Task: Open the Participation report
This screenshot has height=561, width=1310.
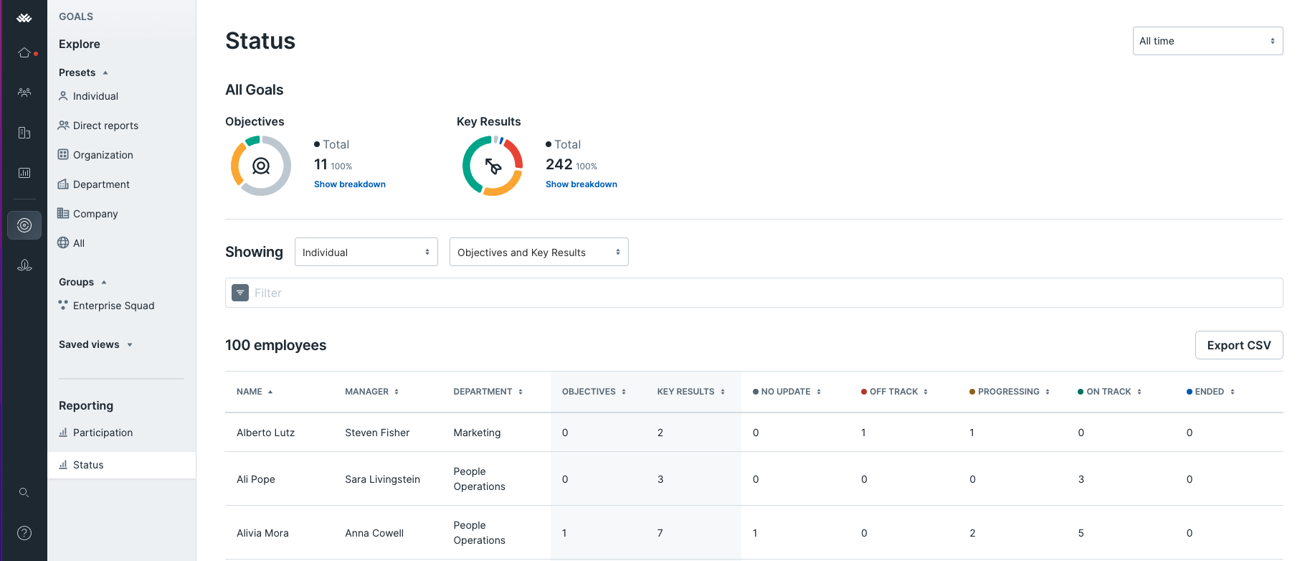Action: [96, 433]
